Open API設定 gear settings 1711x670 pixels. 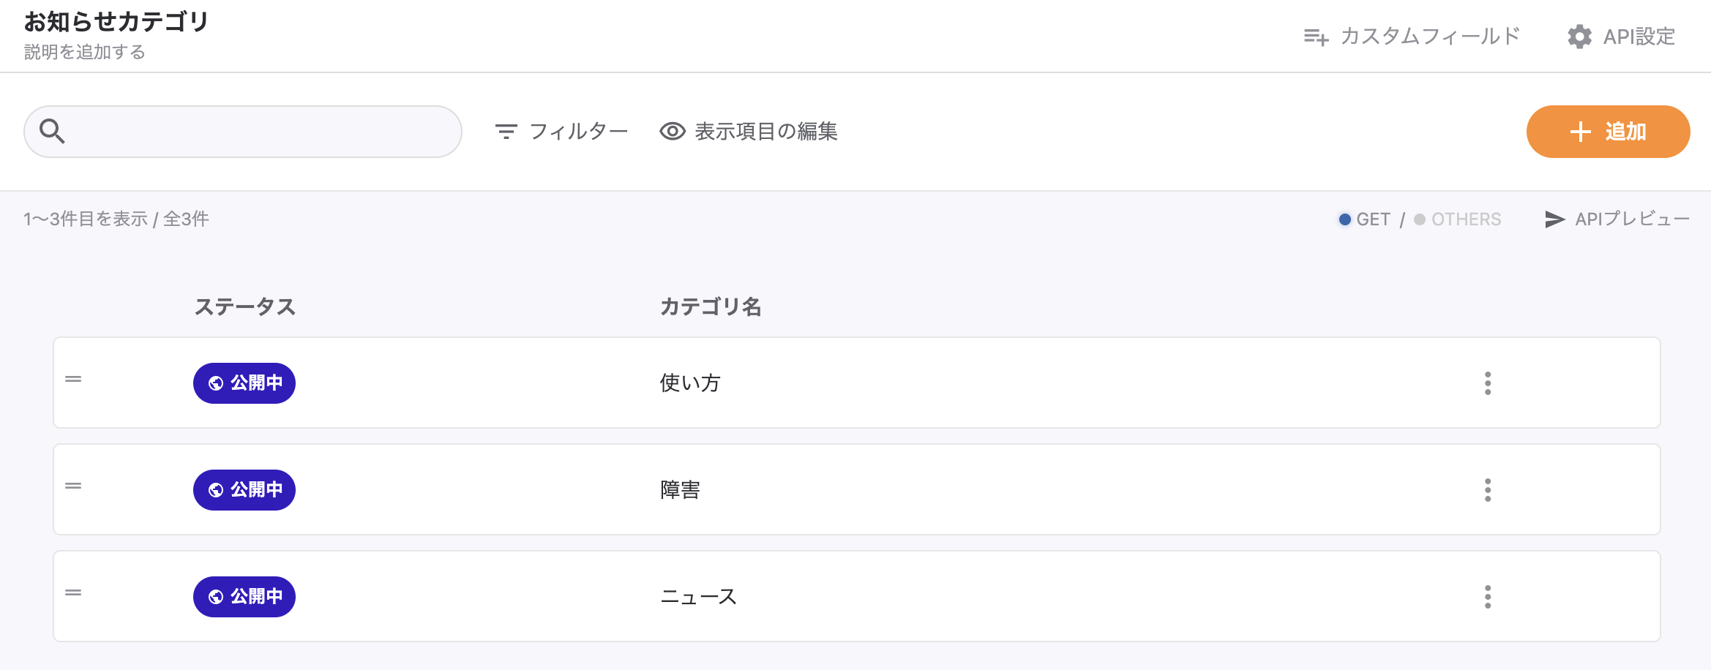pos(1621,37)
